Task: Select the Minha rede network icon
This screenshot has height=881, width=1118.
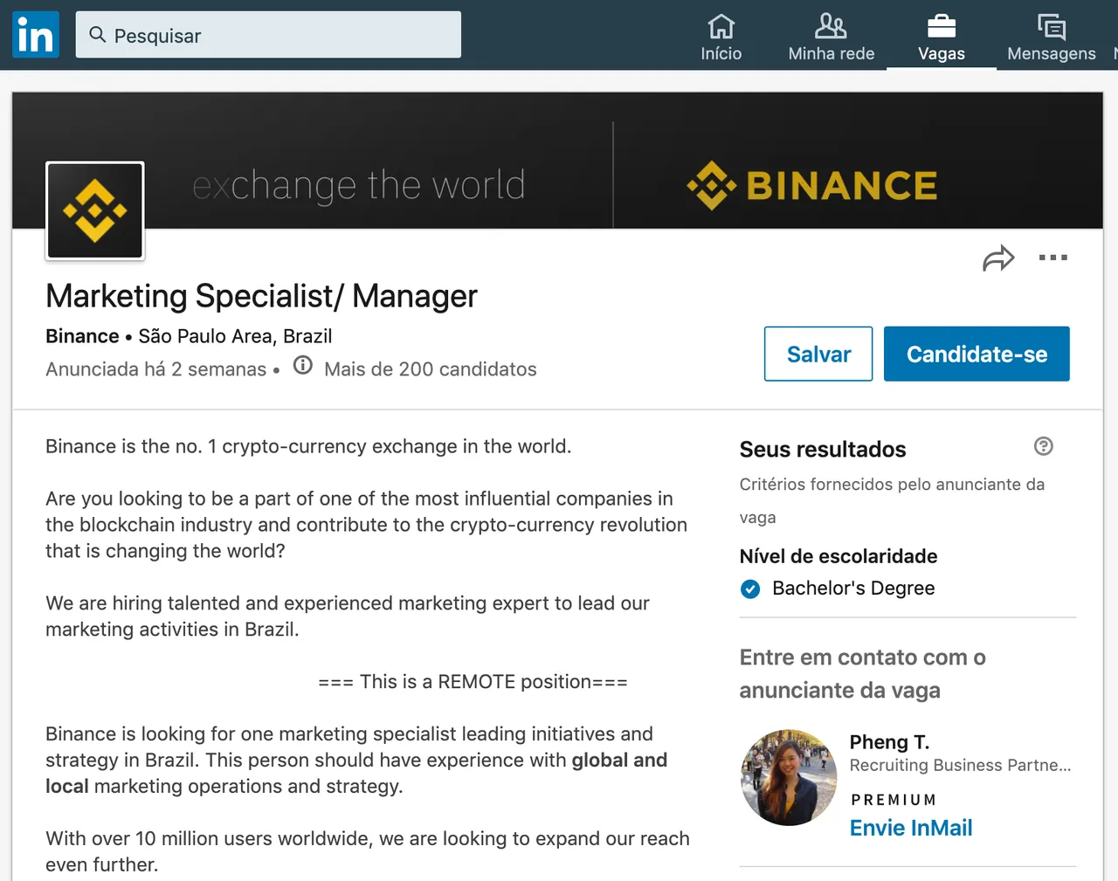Action: coord(831,28)
